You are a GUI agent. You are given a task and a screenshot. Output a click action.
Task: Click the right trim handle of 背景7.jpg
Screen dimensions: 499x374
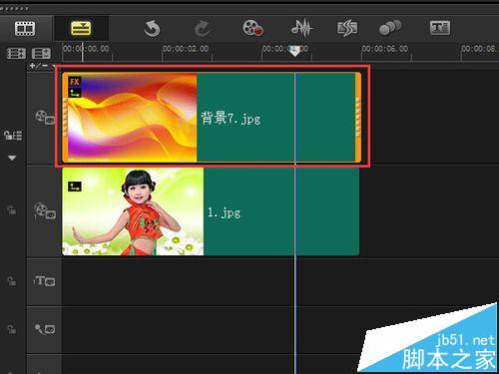pyautogui.click(x=358, y=118)
